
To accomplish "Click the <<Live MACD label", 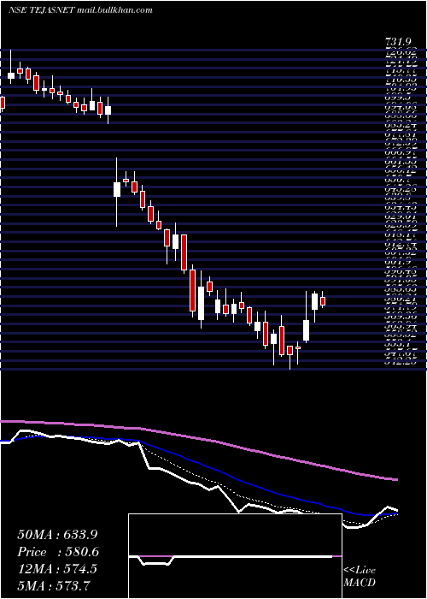I will point(360,577).
